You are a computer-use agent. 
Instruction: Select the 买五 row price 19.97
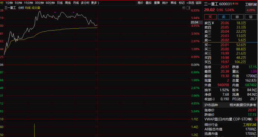click(x=225, y=62)
